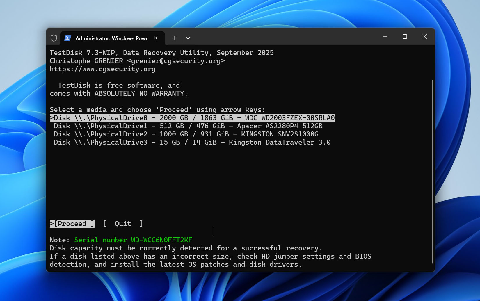Select Disk PhysicalDrive0 WDC WD2003FZEX row
Image resolution: width=480 pixels, height=301 pixels.
[x=192, y=118]
